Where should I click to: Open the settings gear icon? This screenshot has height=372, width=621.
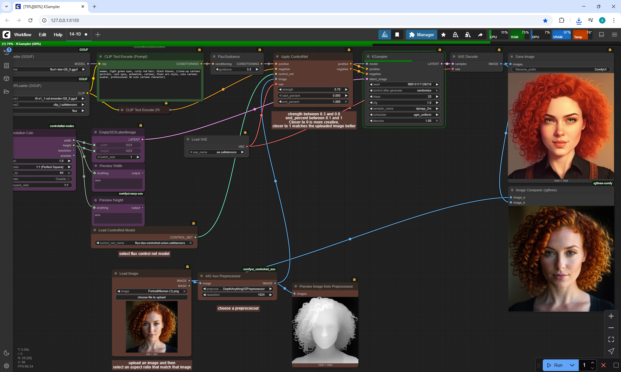click(x=6, y=366)
